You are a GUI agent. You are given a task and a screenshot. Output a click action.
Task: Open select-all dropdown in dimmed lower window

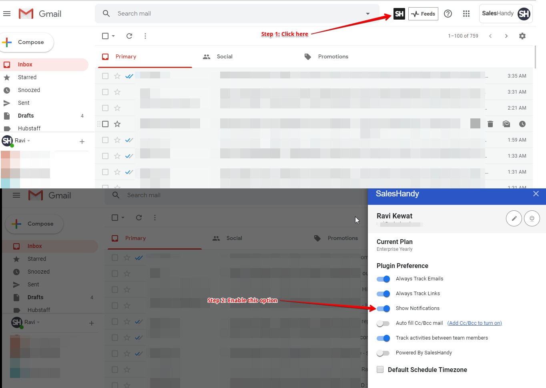pyautogui.click(x=123, y=218)
